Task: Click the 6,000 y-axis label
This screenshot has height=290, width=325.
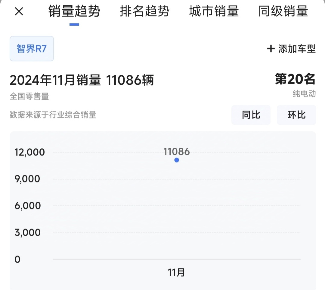Action: pyautogui.click(x=28, y=206)
